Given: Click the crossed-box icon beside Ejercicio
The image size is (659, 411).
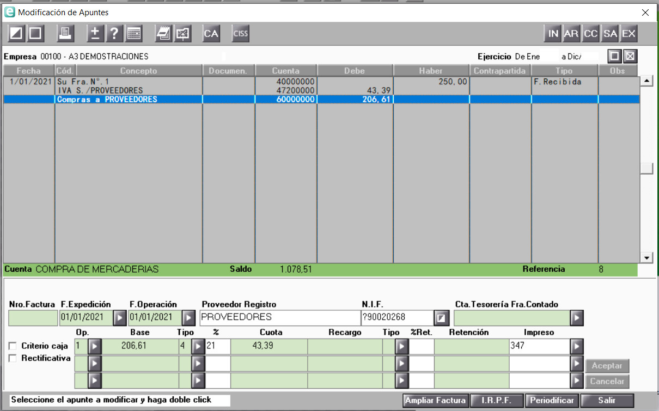Looking at the screenshot, I should click(x=630, y=56).
